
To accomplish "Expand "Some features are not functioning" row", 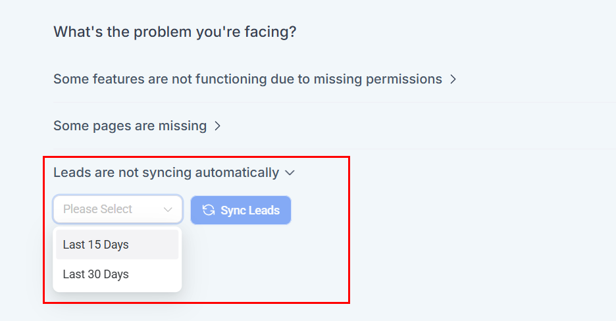I will [247, 79].
